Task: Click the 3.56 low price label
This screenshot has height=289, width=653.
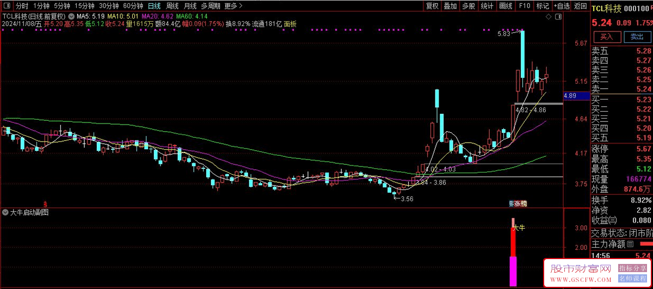Action: click(x=406, y=199)
